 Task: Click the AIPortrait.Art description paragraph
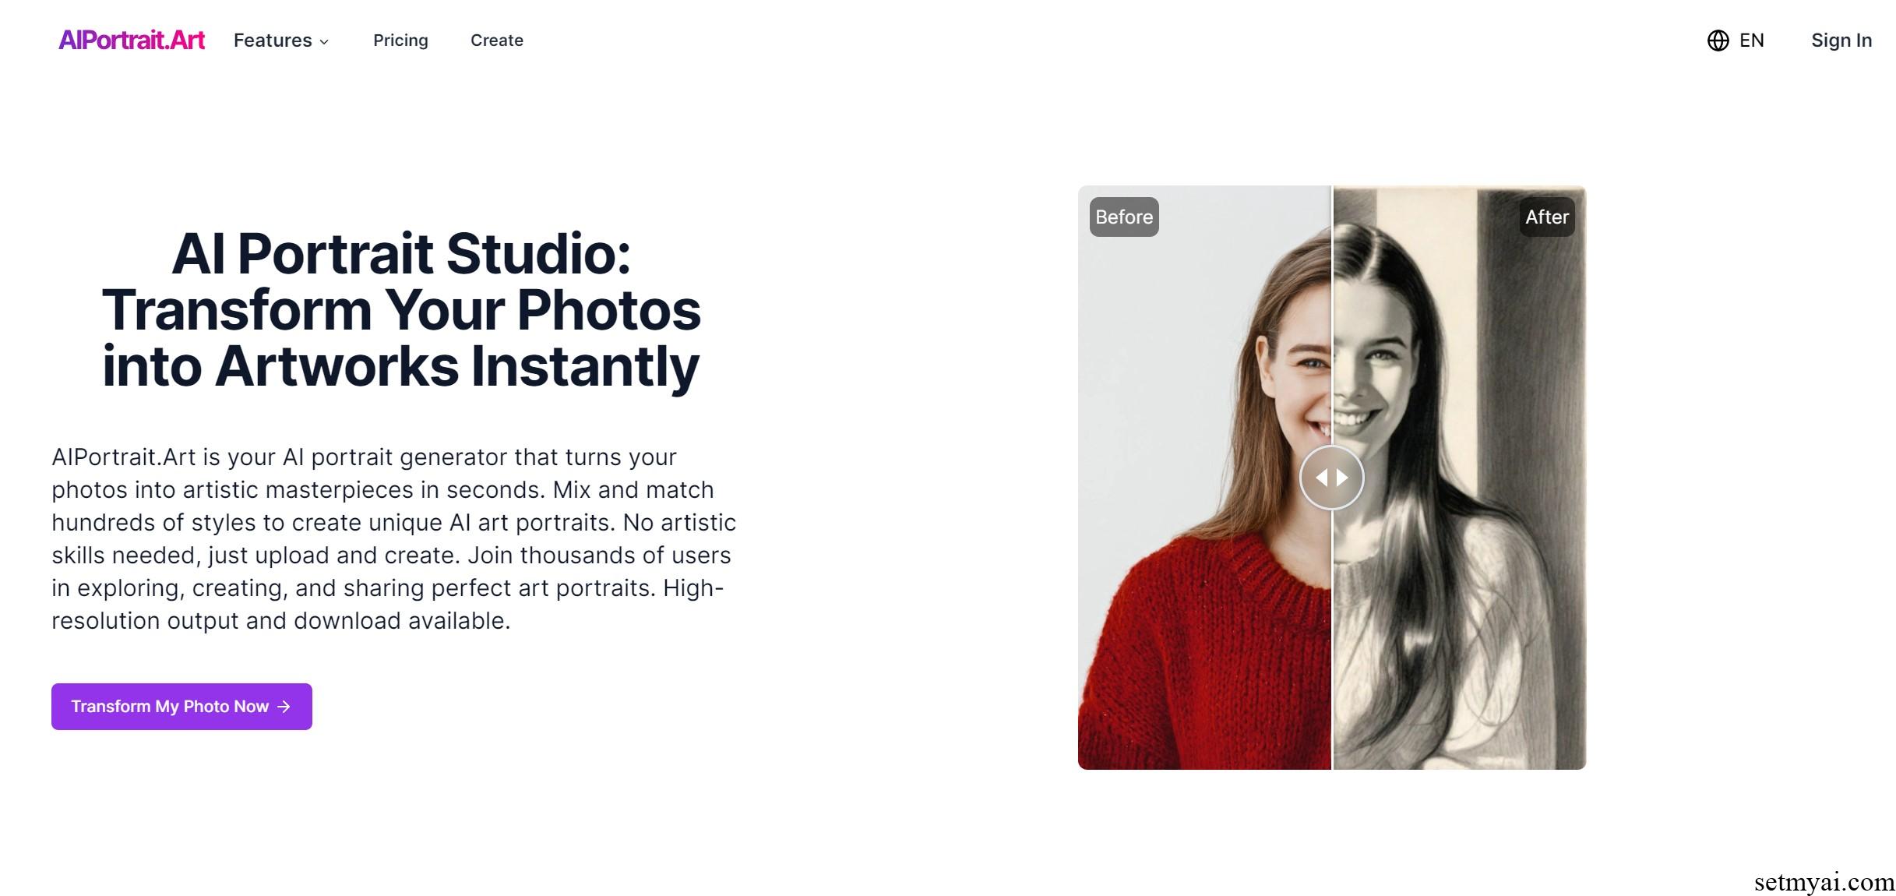tap(394, 538)
